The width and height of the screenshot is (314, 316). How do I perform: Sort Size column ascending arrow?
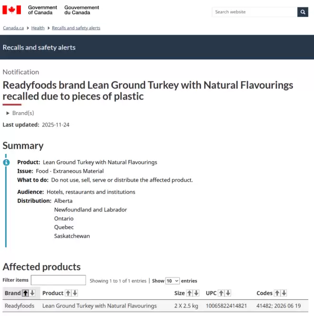tap(189, 293)
